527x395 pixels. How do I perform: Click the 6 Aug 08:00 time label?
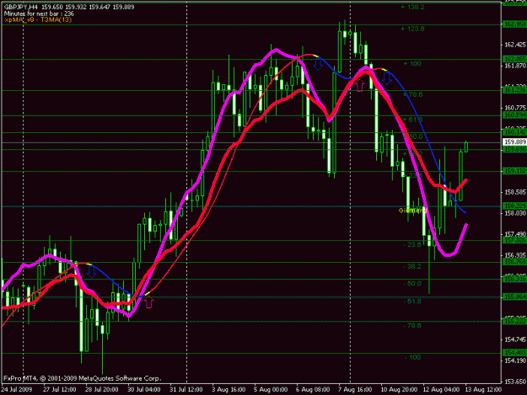point(313,390)
